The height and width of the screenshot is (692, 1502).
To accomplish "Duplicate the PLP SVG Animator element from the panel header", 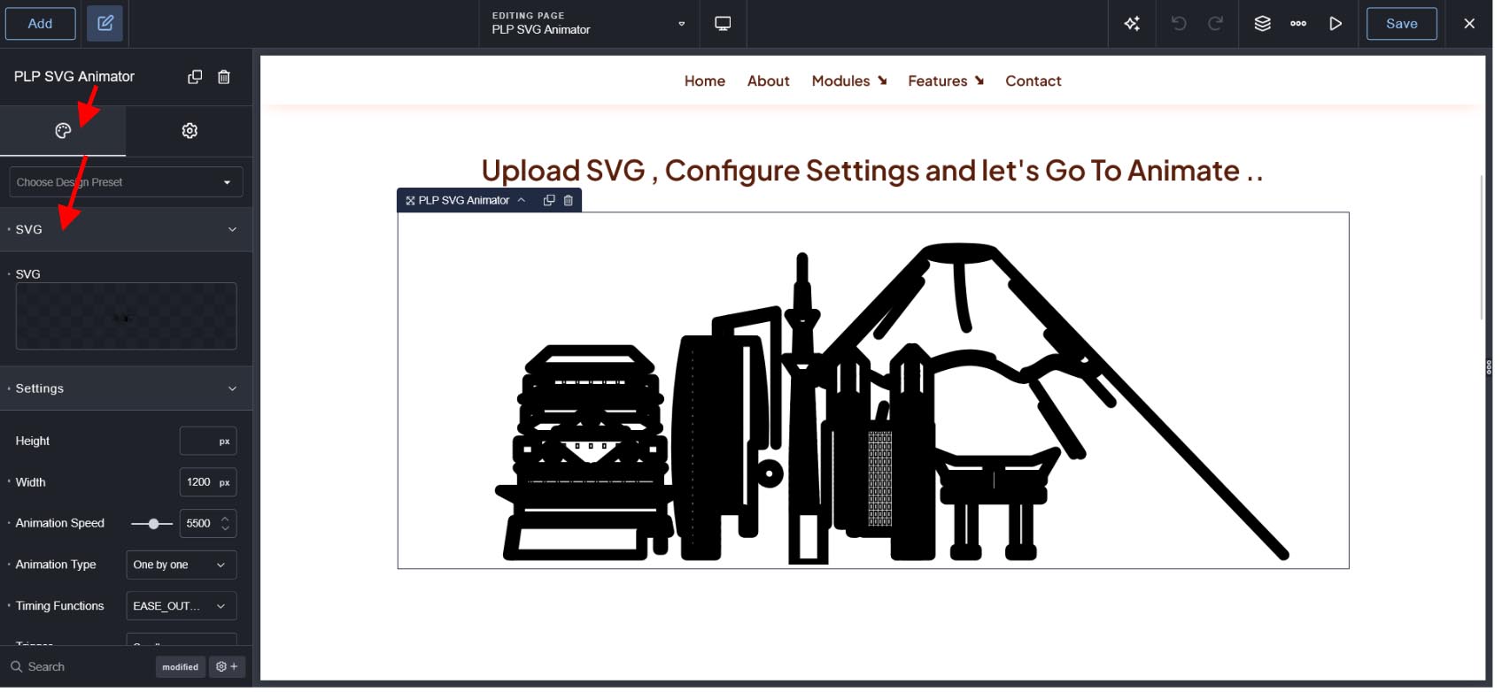I will pyautogui.click(x=195, y=77).
